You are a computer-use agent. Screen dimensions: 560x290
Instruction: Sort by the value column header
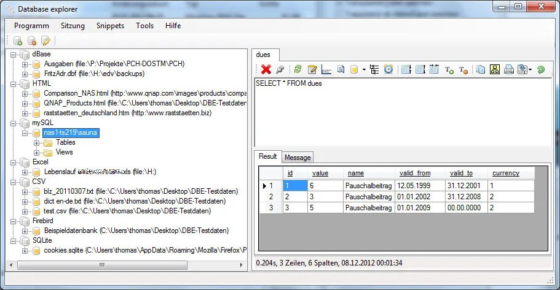325,173
